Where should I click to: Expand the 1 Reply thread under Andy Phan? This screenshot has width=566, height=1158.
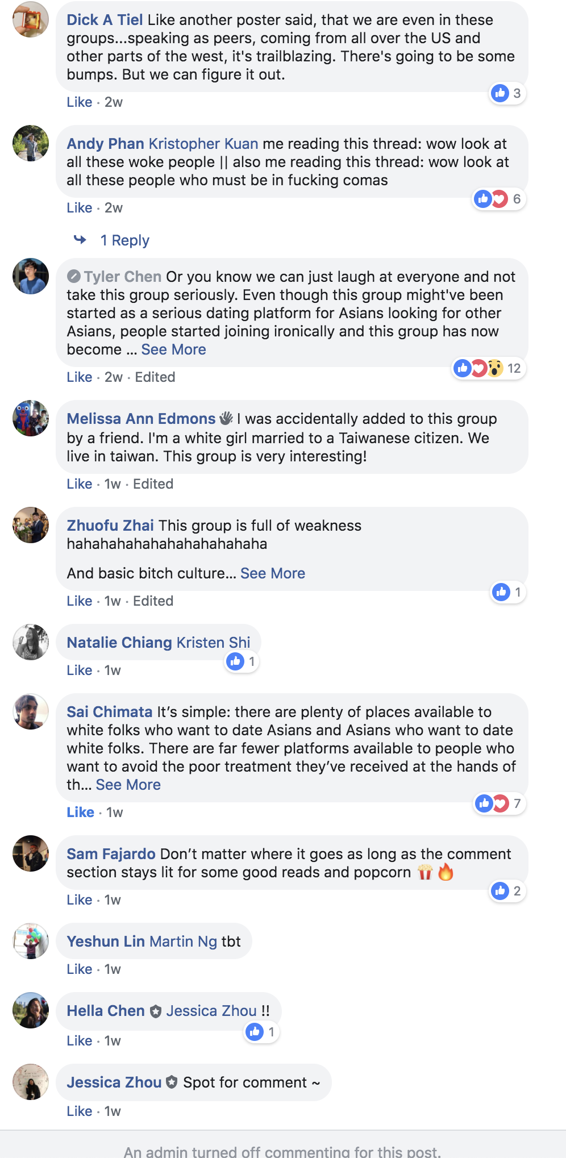click(124, 240)
